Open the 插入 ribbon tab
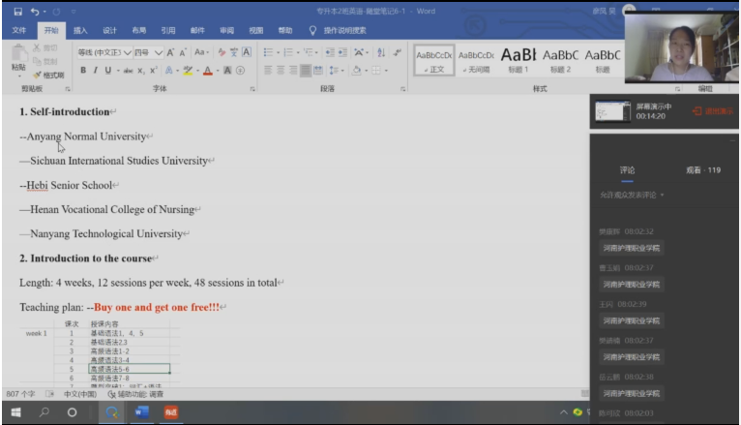 tap(80, 30)
